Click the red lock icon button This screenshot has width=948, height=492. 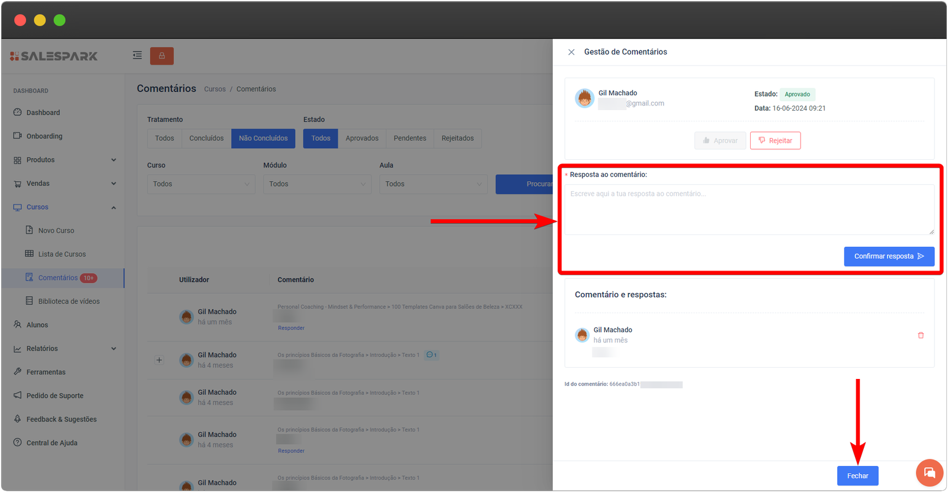162,56
